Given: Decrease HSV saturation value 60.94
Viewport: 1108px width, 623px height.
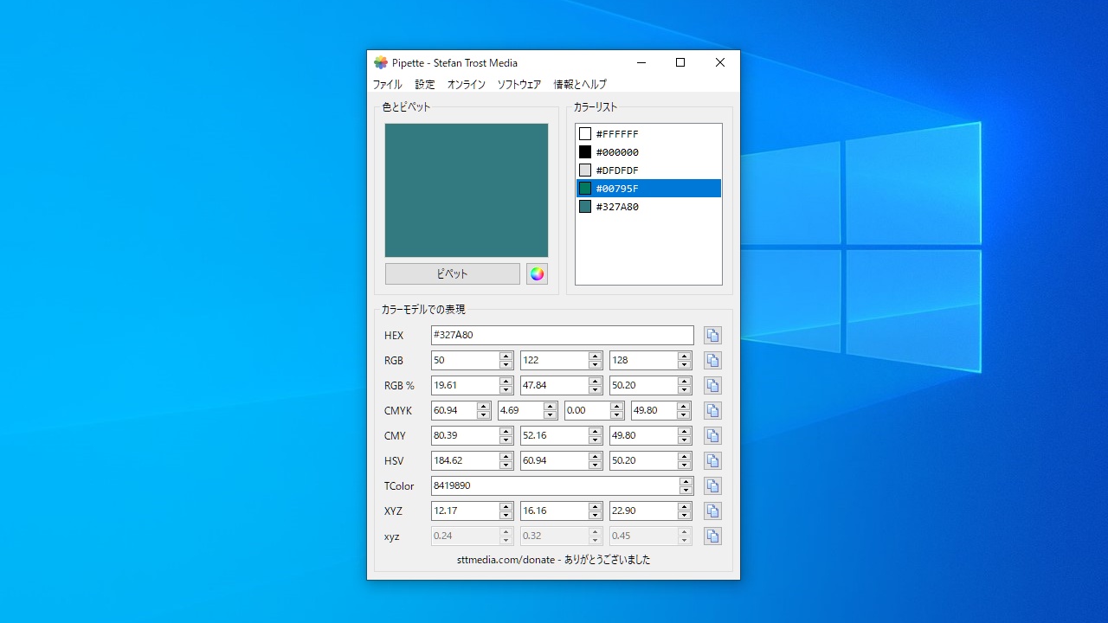Looking at the screenshot, I should [x=596, y=466].
